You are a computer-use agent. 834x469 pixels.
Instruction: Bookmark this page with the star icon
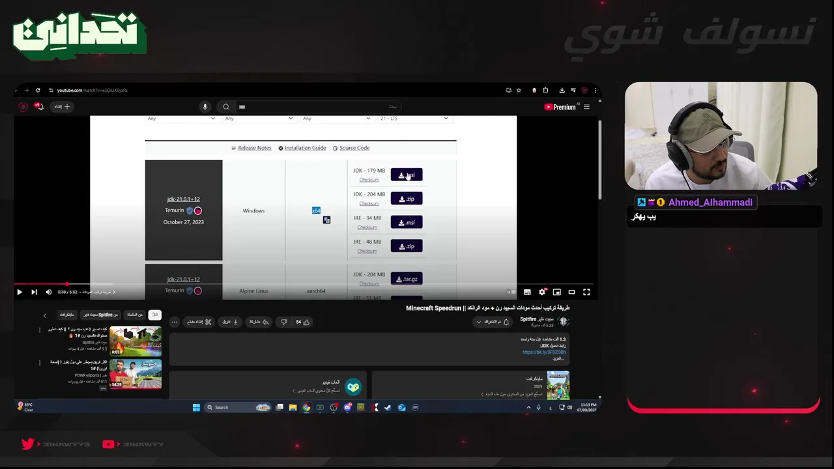(519, 91)
